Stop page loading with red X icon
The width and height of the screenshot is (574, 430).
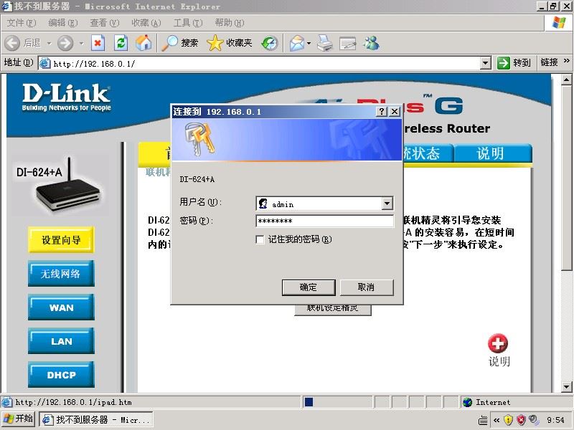(98, 43)
